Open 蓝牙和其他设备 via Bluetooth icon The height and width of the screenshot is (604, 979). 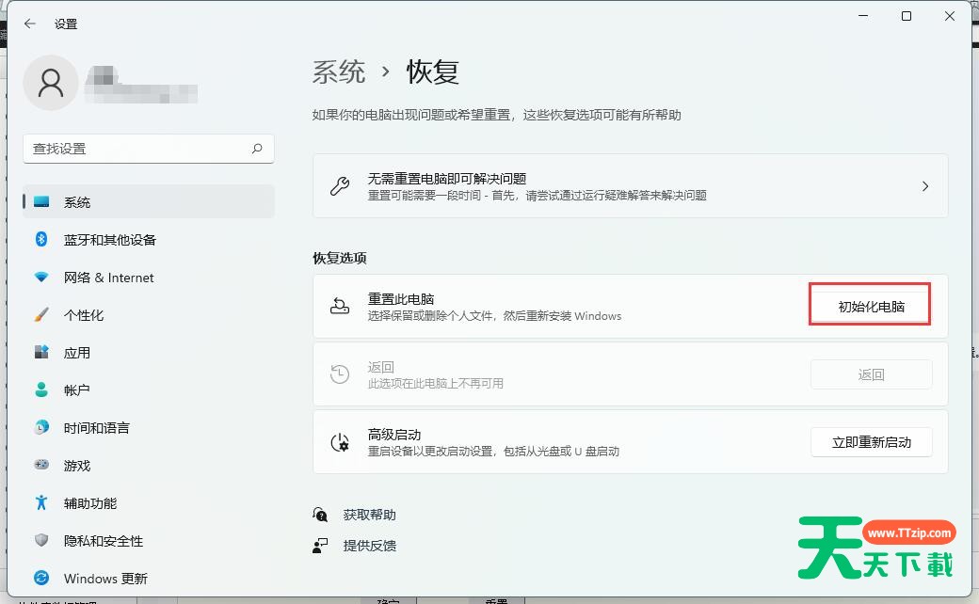[x=41, y=240]
